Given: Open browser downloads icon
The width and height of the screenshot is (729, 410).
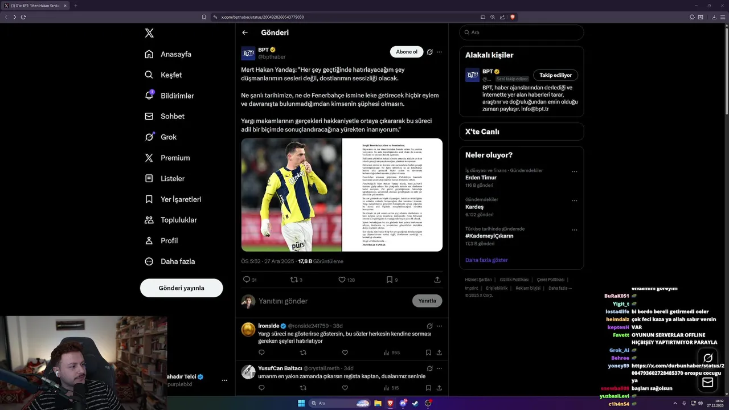Looking at the screenshot, I should pyautogui.click(x=714, y=17).
